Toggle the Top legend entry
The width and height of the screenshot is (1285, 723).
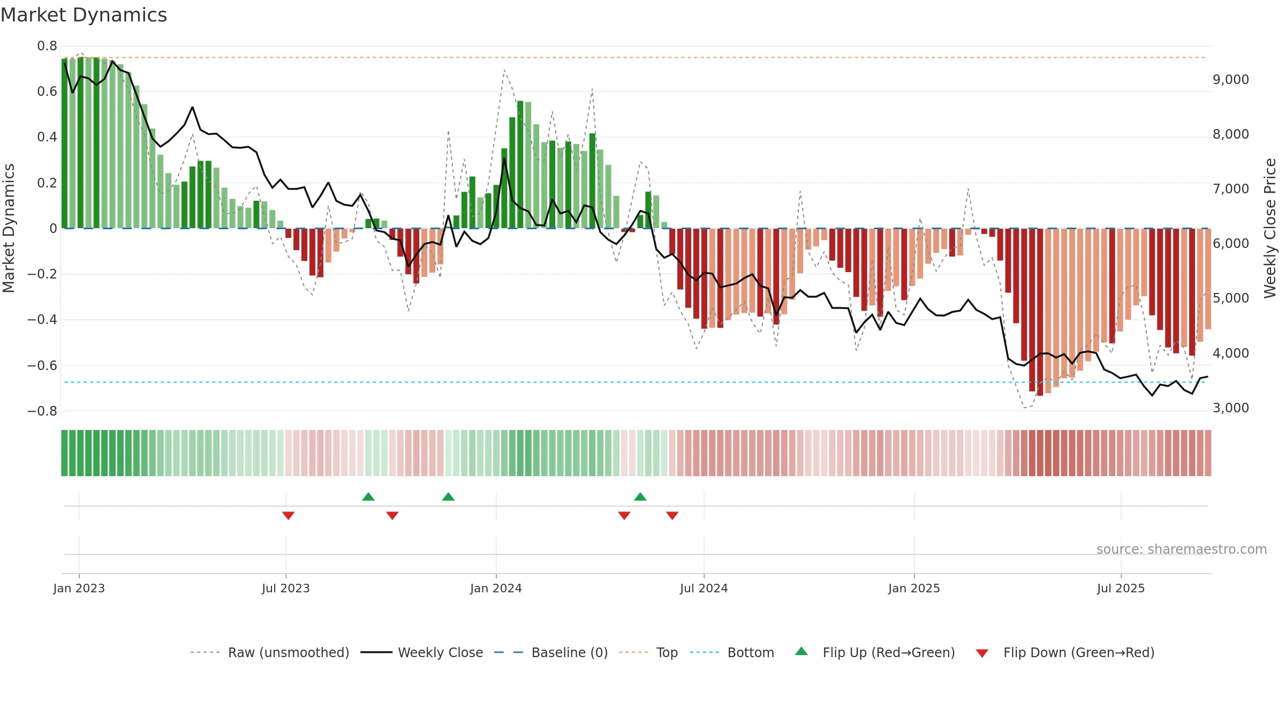(x=648, y=652)
